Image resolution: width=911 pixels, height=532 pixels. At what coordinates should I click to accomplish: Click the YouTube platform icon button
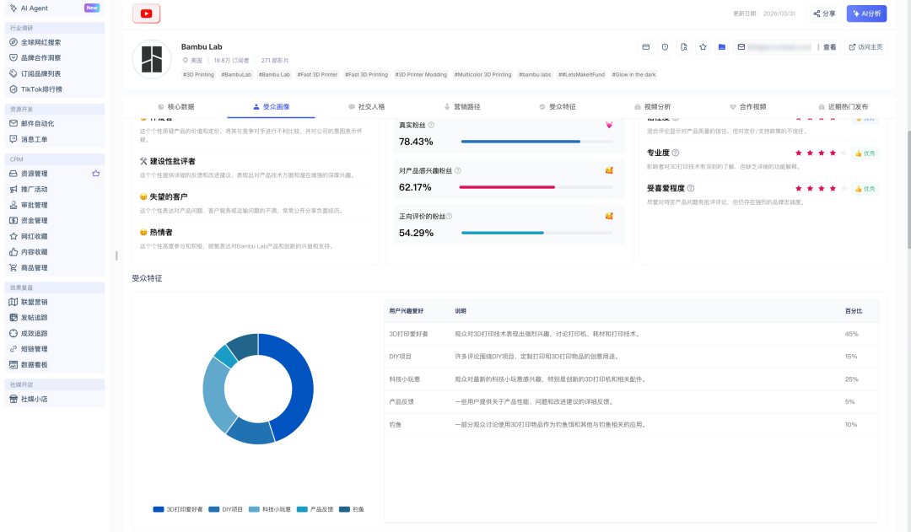tap(147, 13)
